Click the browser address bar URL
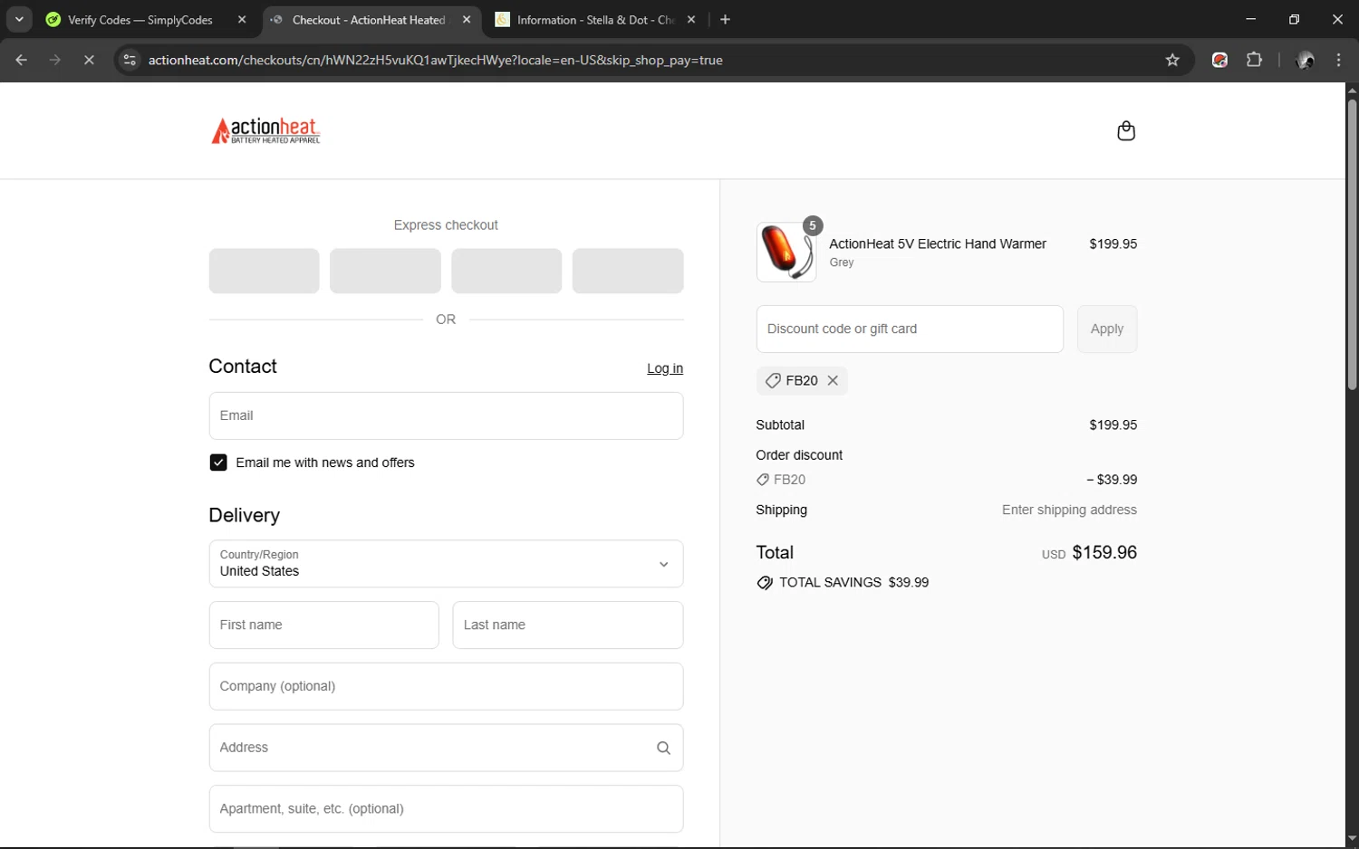The height and width of the screenshot is (849, 1359). [436, 60]
